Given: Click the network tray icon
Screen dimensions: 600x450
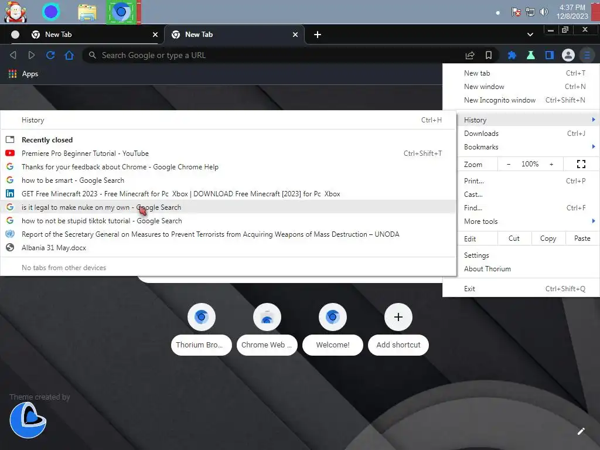Looking at the screenshot, I should [530, 12].
